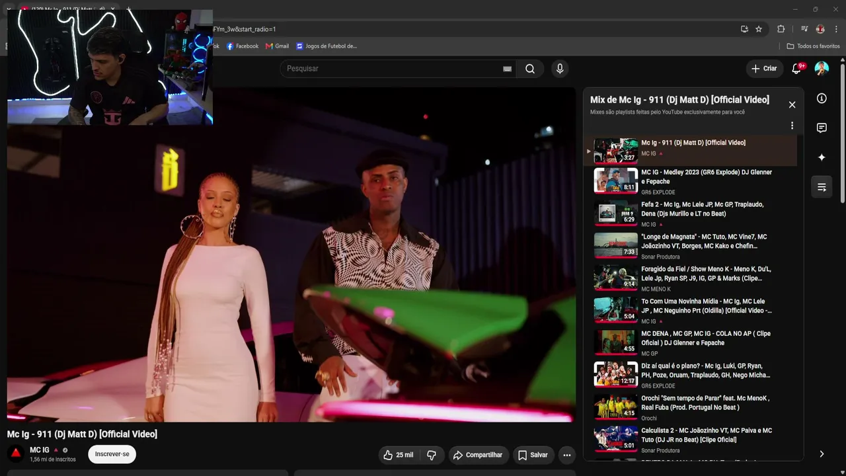Click the "MC IG - Medley 2023" title text

point(707,177)
